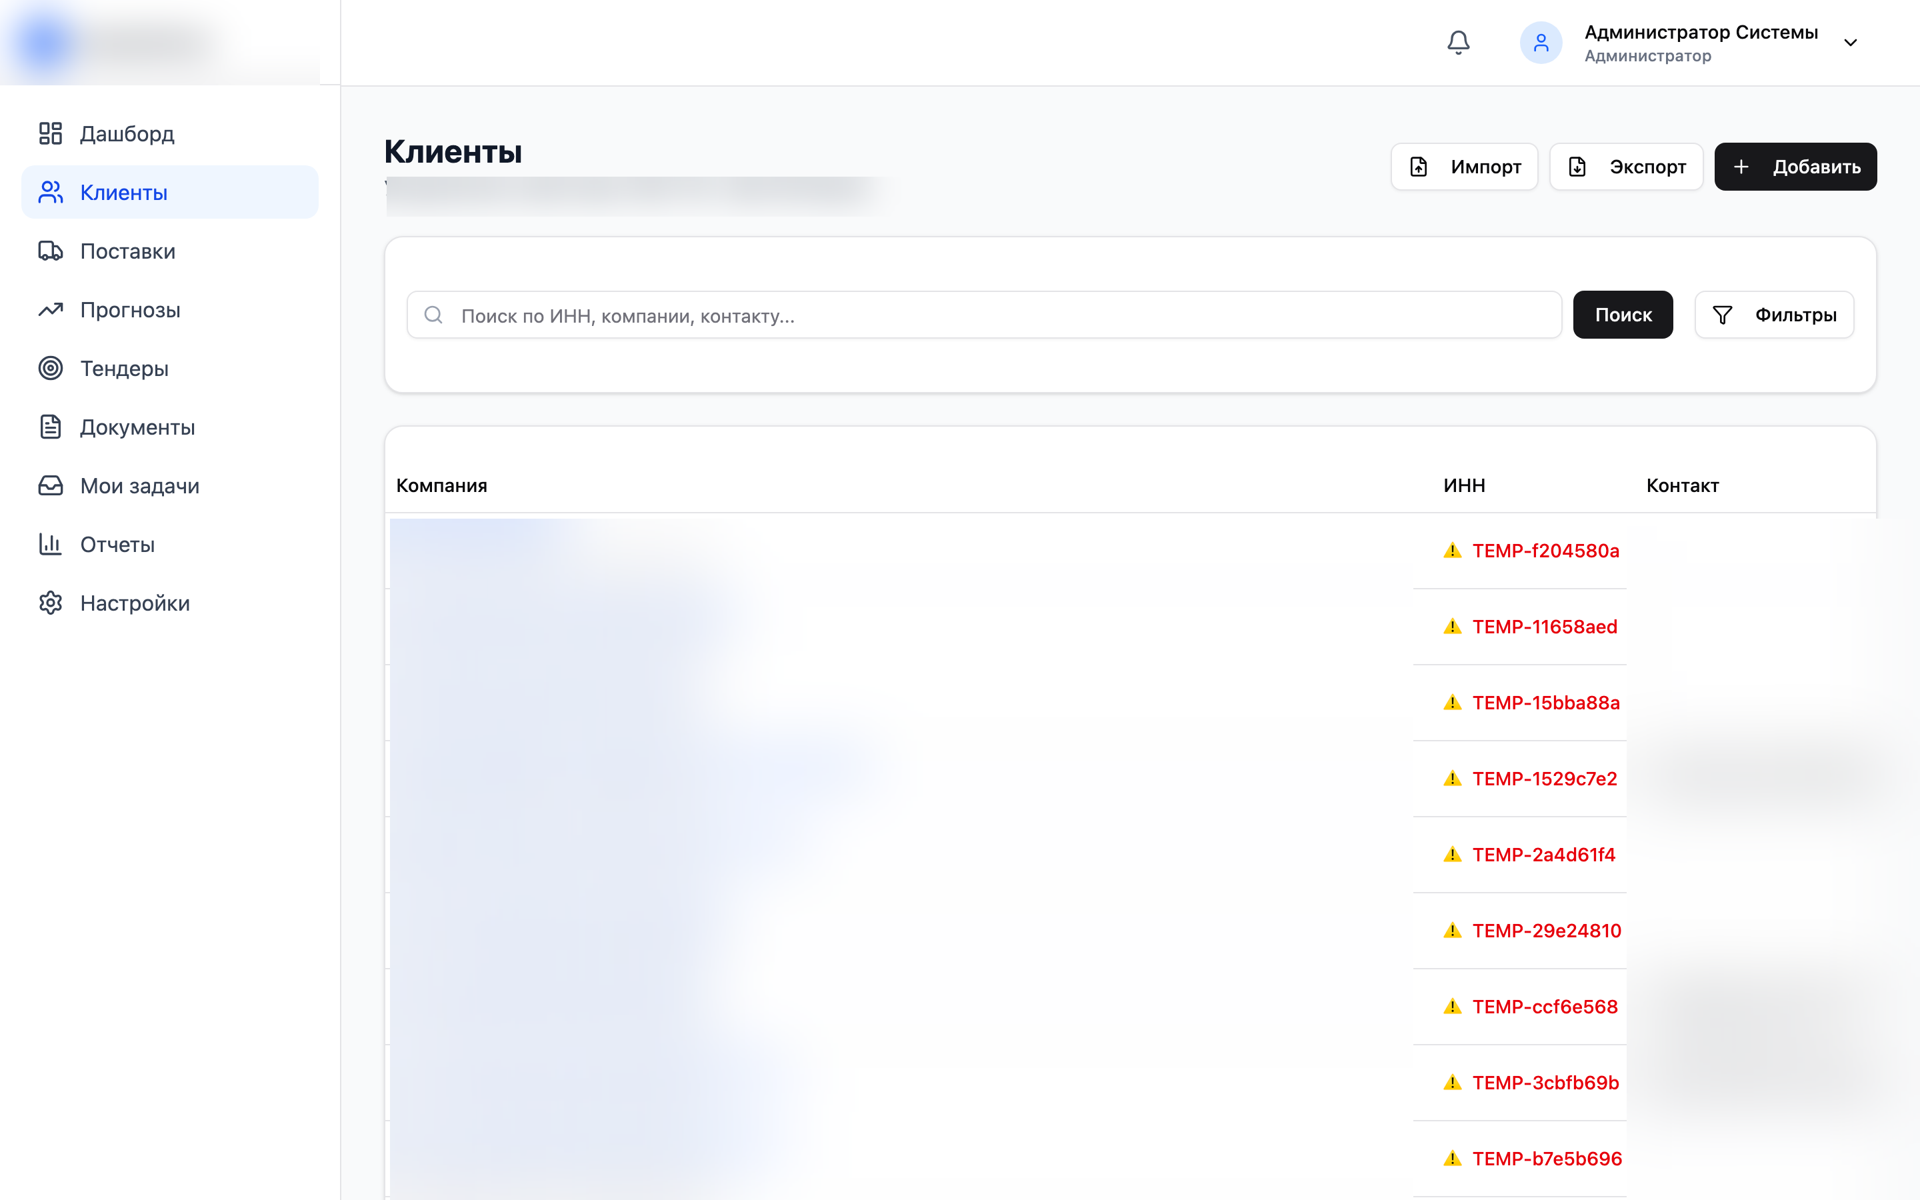This screenshot has height=1200, width=1920.
Task: Open the Фильтры panel
Action: [x=1774, y=315]
